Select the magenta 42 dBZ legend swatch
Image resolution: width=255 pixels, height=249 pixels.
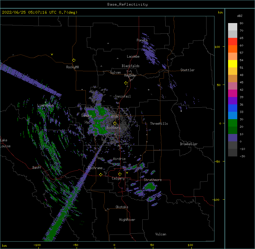point(233,93)
